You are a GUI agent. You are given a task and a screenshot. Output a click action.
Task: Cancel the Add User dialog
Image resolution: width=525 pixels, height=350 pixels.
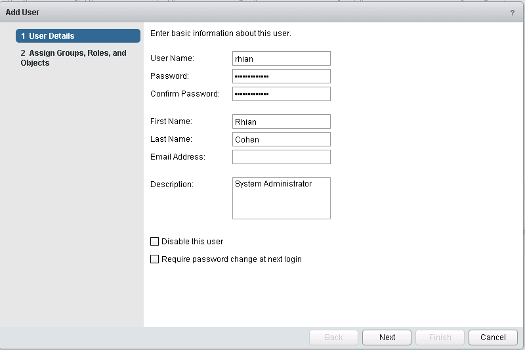coord(493,338)
